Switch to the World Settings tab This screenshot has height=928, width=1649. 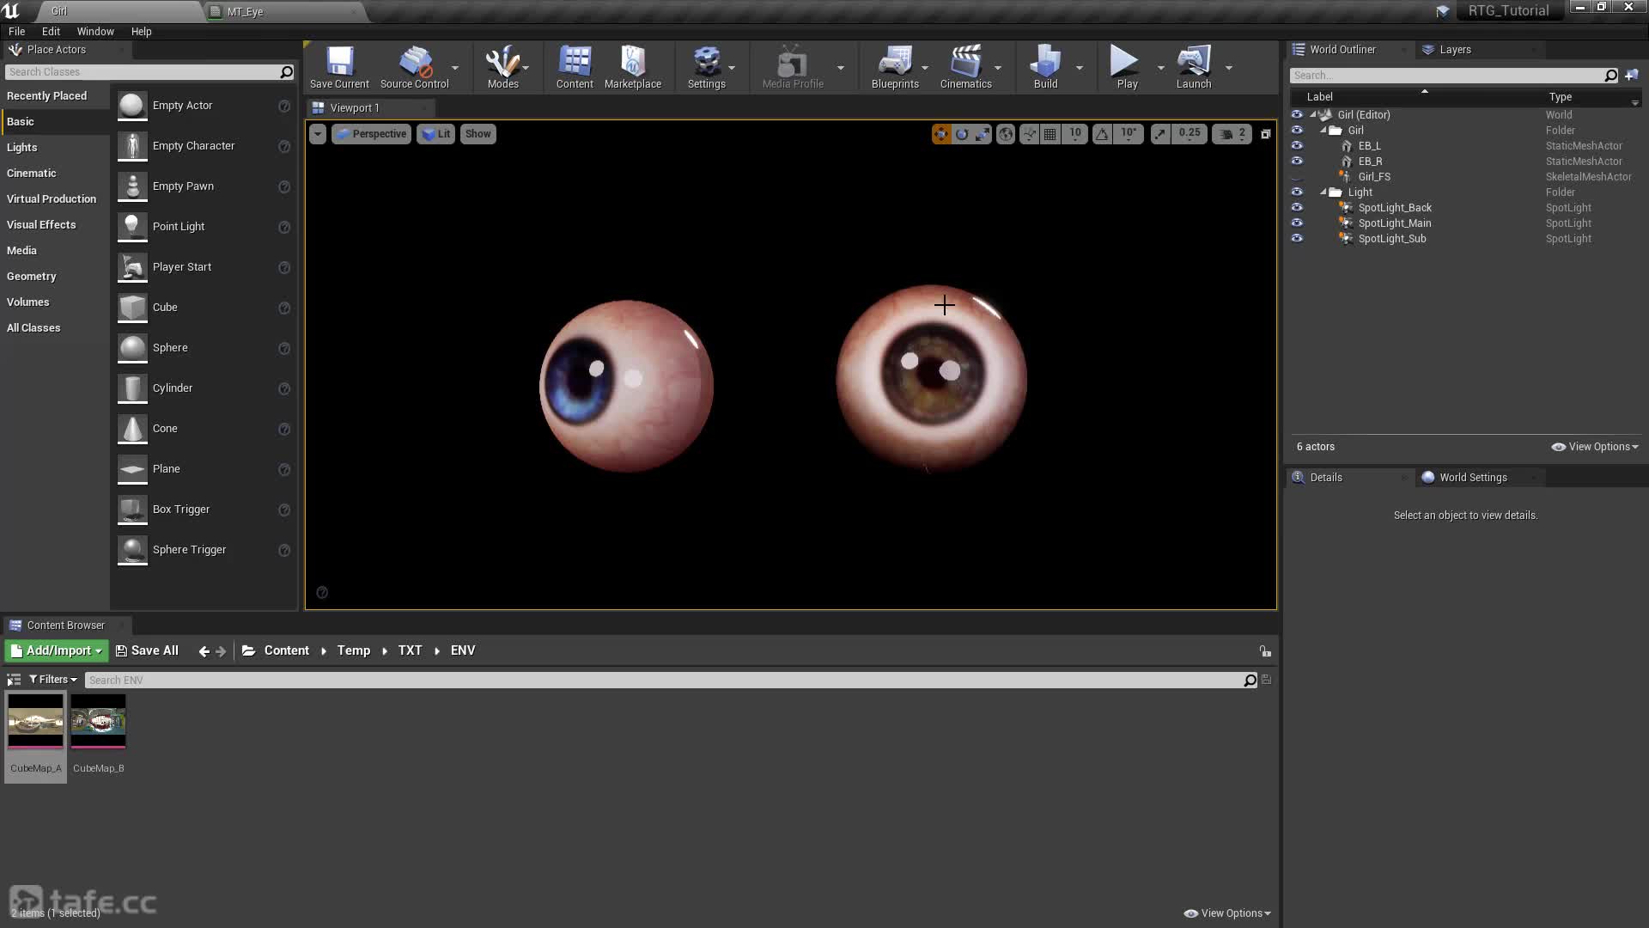pos(1472,478)
